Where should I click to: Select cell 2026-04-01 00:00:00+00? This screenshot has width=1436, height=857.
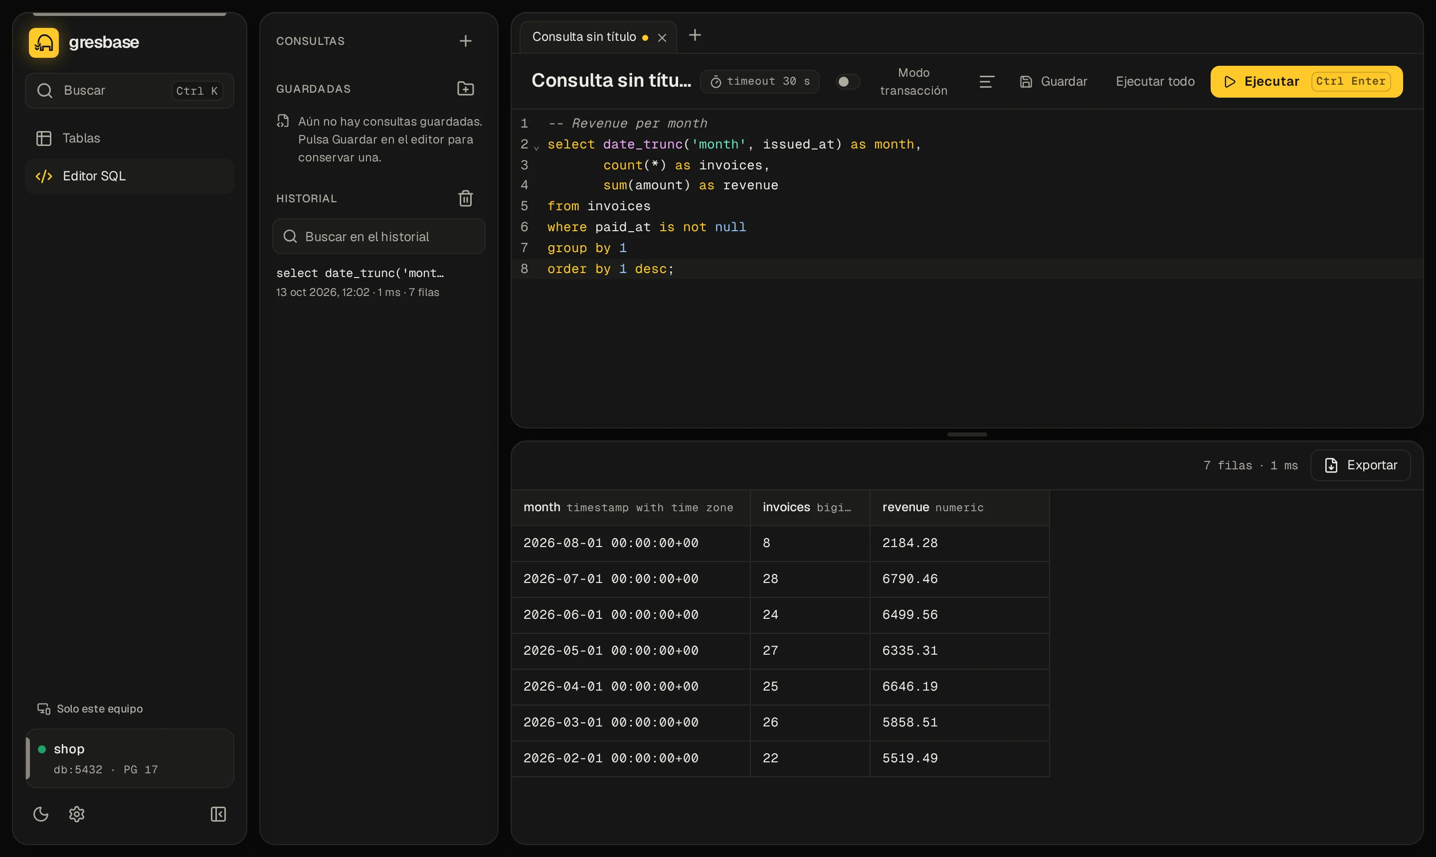coord(630,687)
